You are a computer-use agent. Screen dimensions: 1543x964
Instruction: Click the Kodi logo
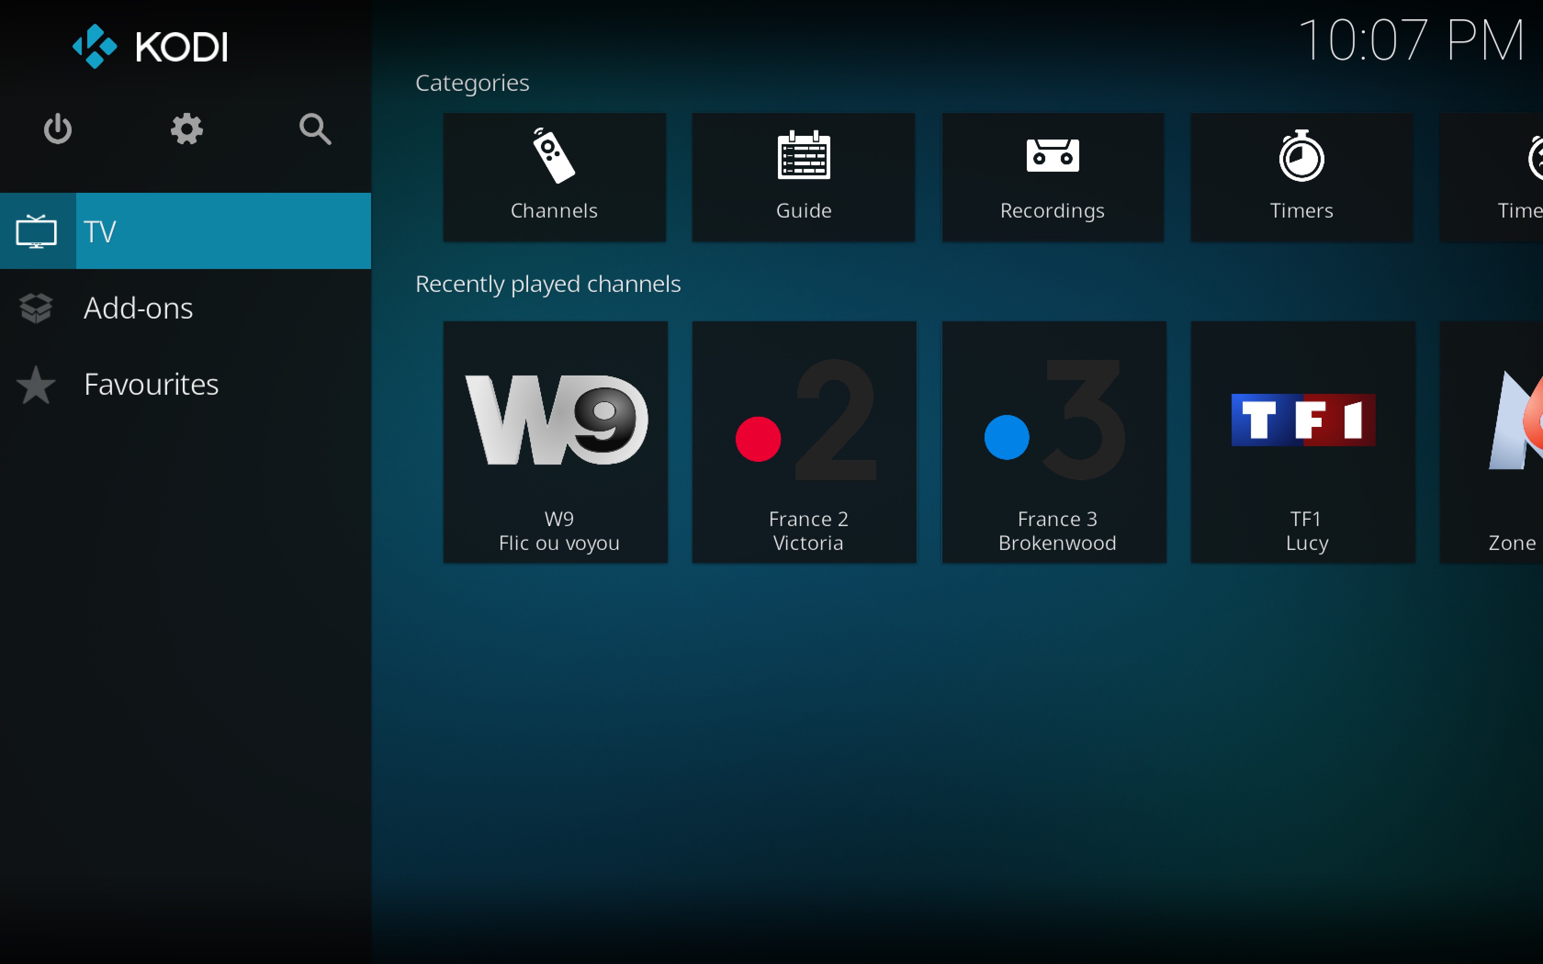(151, 46)
